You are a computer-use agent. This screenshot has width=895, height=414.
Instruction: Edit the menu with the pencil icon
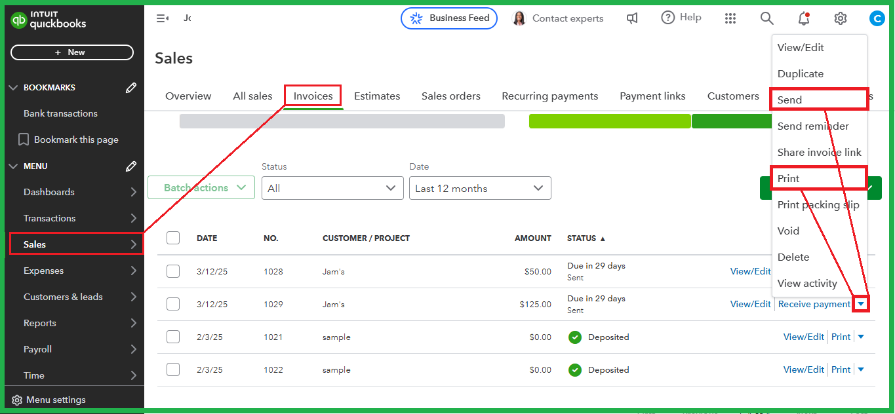[x=131, y=166]
